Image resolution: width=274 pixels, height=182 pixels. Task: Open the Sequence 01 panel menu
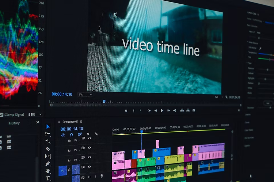tap(81, 122)
